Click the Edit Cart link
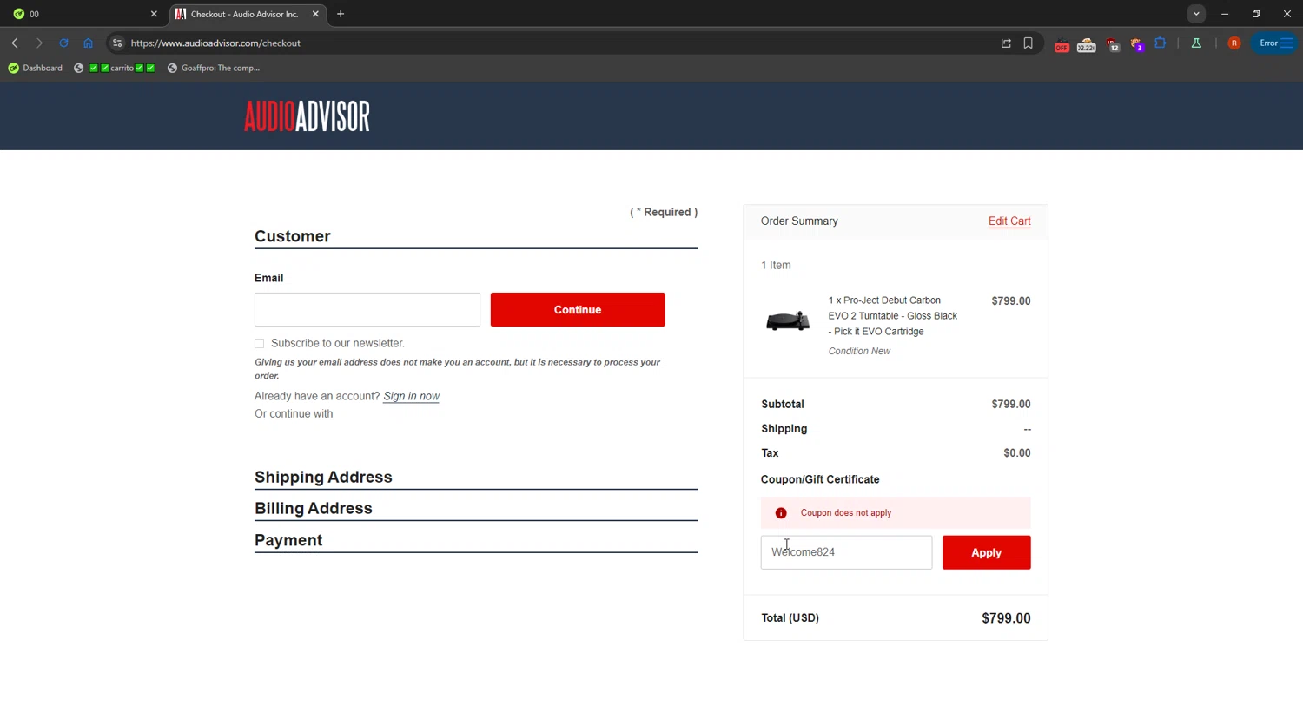This screenshot has width=1303, height=706. (1009, 221)
